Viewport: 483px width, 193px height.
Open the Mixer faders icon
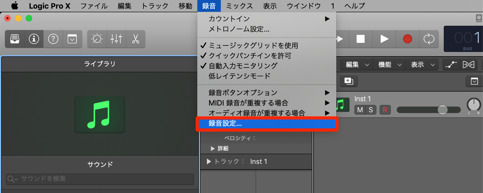(x=116, y=39)
